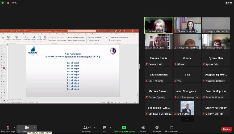Viewport: 234px width, 134px height.
Task: Open the Рецензування ribbon tab
Action: click(x=78, y=34)
